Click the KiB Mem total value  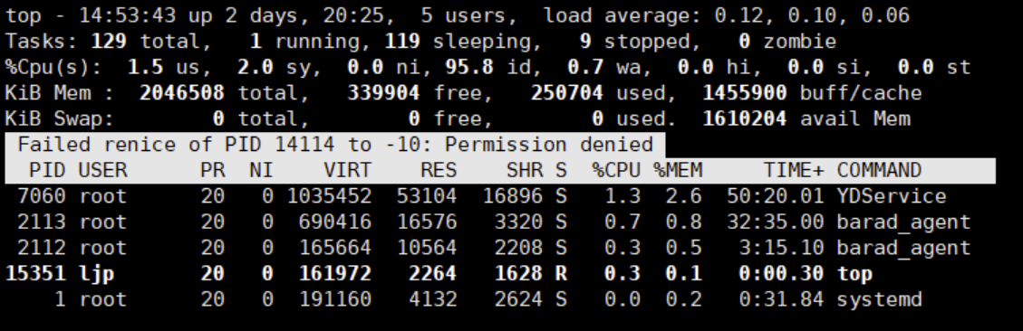181,93
